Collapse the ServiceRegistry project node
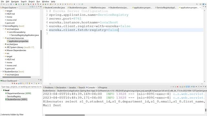207x116 pixels. (x=1, y=26)
